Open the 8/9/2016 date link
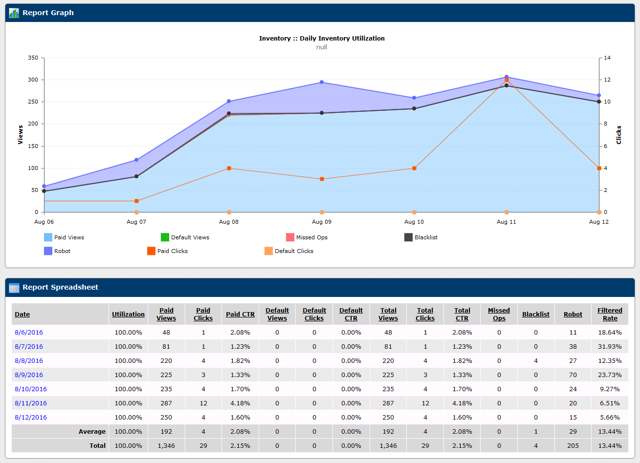Image resolution: width=640 pixels, height=463 pixels. click(29, 375)
